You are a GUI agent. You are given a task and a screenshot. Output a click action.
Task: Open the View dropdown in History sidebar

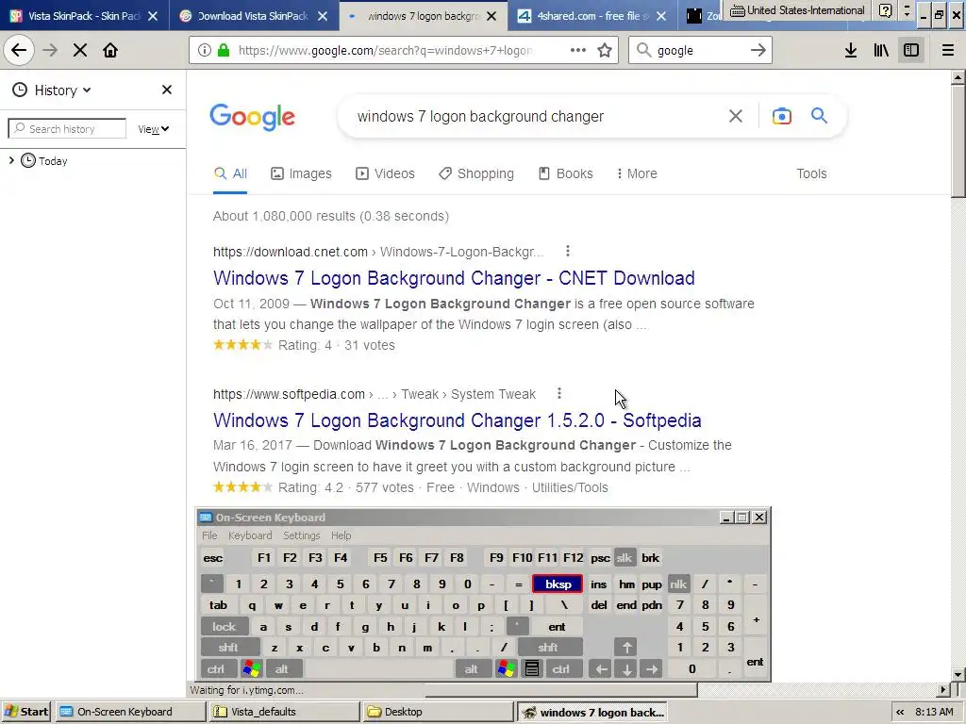pos(154,129)
